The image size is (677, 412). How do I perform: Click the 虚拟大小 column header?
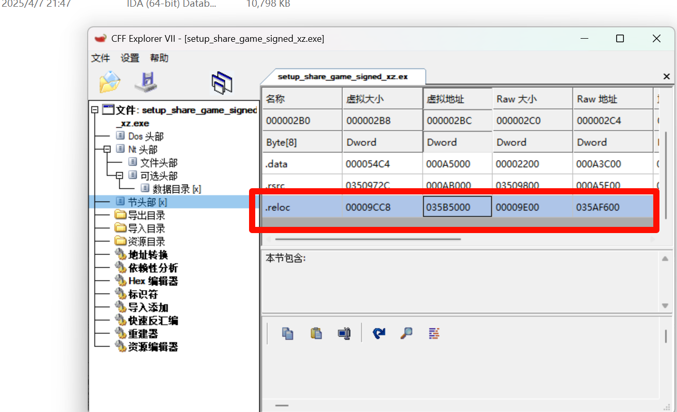click(383, 98)
